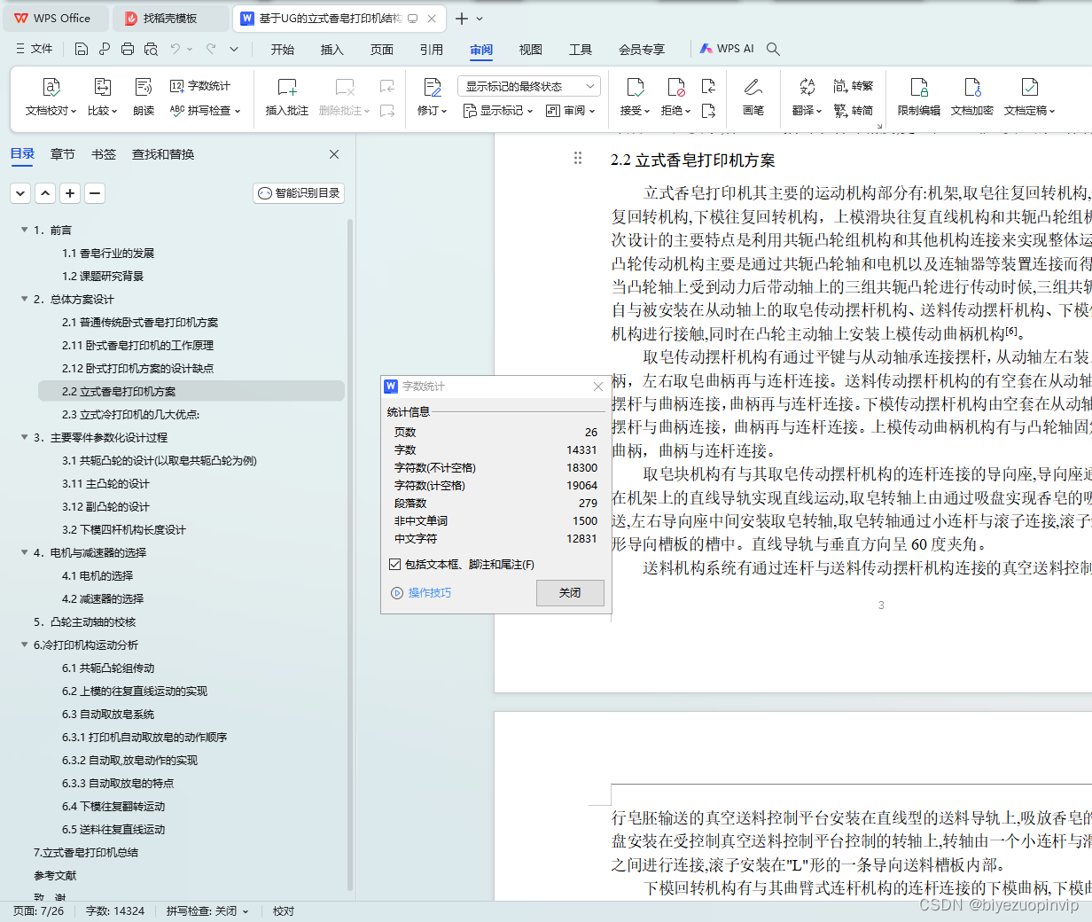Start 朗读 read-aloud tool
This screenshot has width=1092, height=922.
(x=144, y=98)
